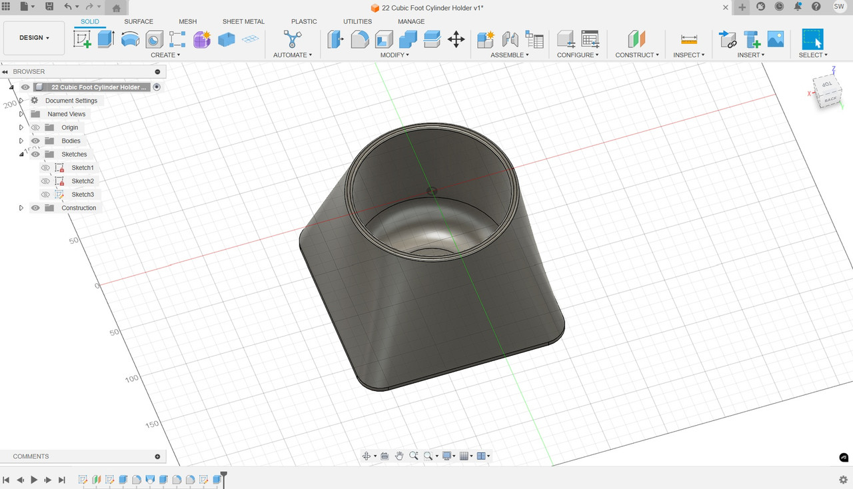This screenshot has height=489, width=853.
Task: Select the New Component tool
Action: point(486,39)
